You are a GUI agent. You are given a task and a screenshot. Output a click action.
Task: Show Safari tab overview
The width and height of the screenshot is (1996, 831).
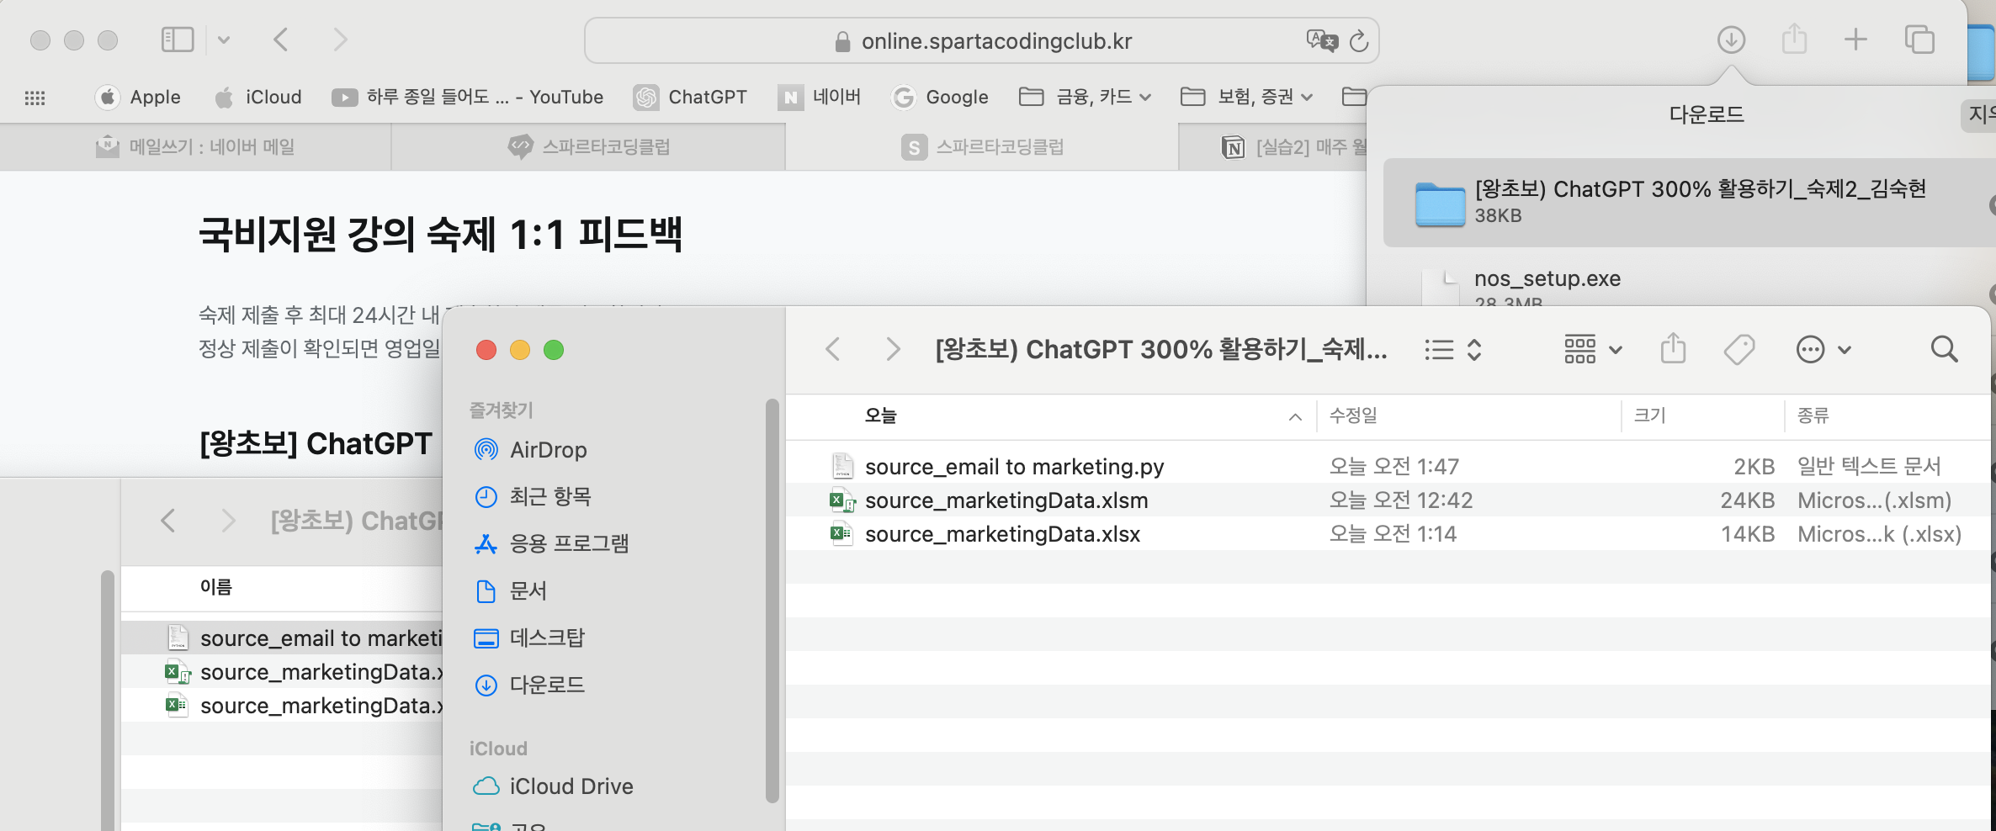1919,40
